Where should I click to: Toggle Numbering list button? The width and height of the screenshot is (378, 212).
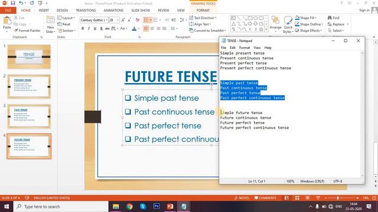click(x=155, y=20)
